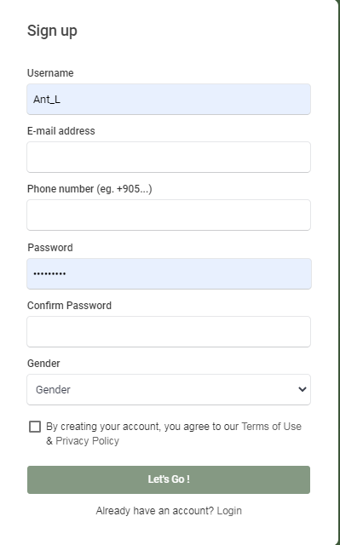The image size is (340, 545).
Task: Click the Confirm Password label
Action: [69, 306]
